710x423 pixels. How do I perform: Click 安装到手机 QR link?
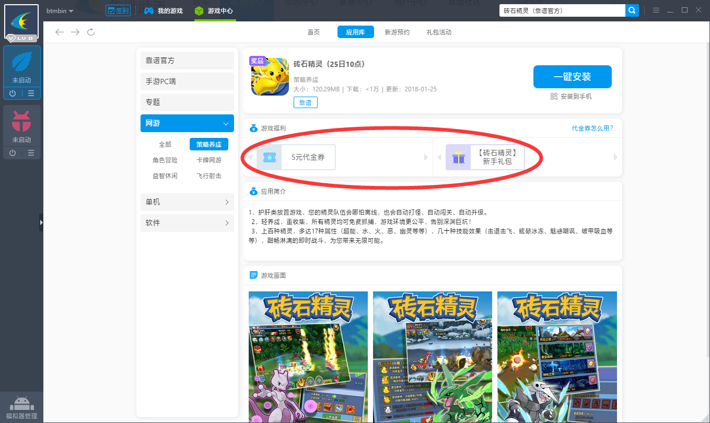tap(571, 97)
